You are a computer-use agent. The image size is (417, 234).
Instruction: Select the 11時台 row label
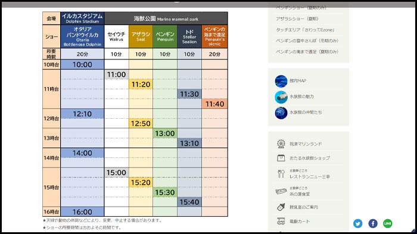(51, 89)
